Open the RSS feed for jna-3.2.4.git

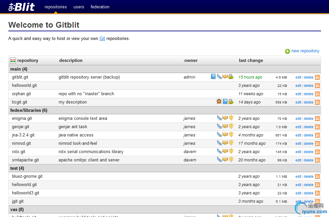317,135
